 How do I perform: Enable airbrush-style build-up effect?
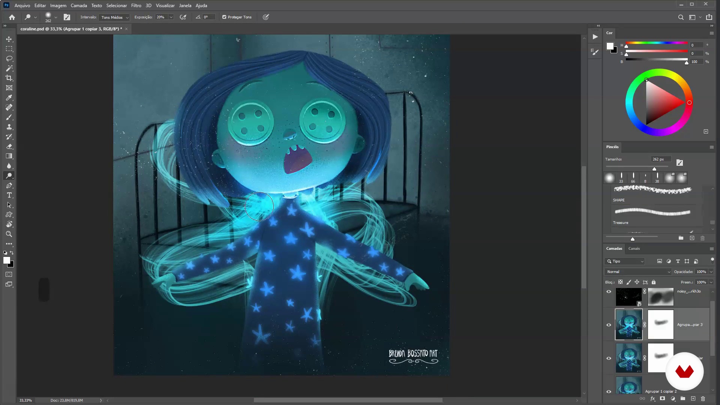tap(183, 17)
